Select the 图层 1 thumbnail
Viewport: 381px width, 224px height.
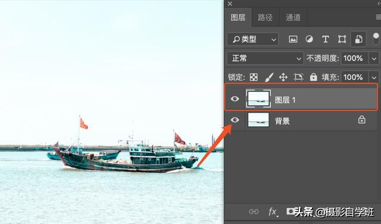[258, 98]
